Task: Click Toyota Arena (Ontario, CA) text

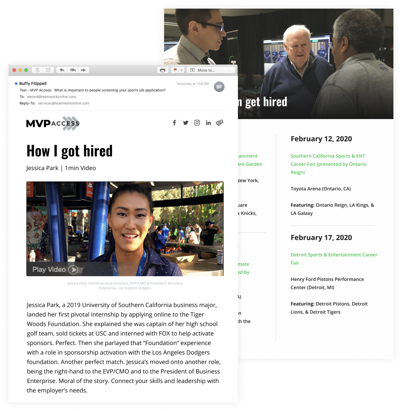Action: click(x=321, y=189)
